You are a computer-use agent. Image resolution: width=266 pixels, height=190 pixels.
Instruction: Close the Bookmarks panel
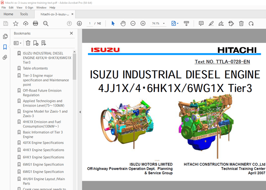(71, 33)
